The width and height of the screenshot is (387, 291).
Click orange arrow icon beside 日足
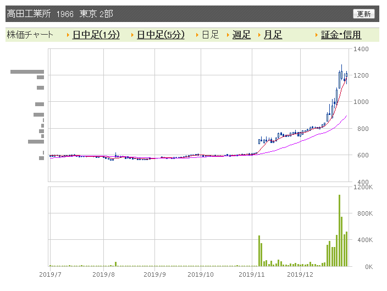(x=197, y=35)
